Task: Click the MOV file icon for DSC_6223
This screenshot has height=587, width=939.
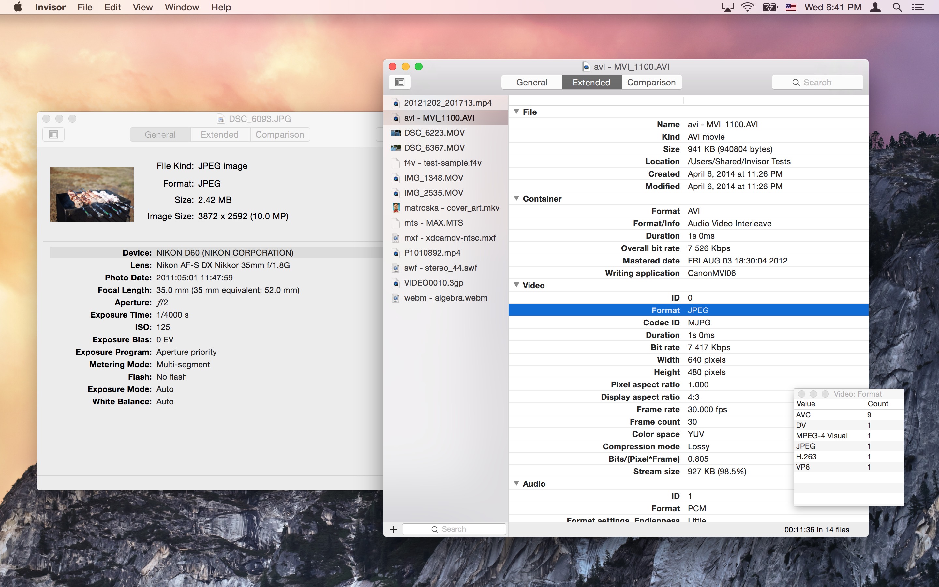Action: (395, 132)
